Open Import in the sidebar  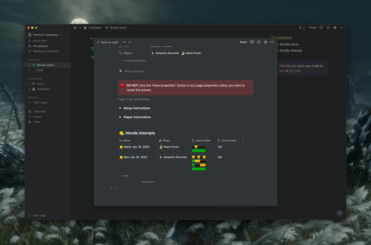click(37, 116)
